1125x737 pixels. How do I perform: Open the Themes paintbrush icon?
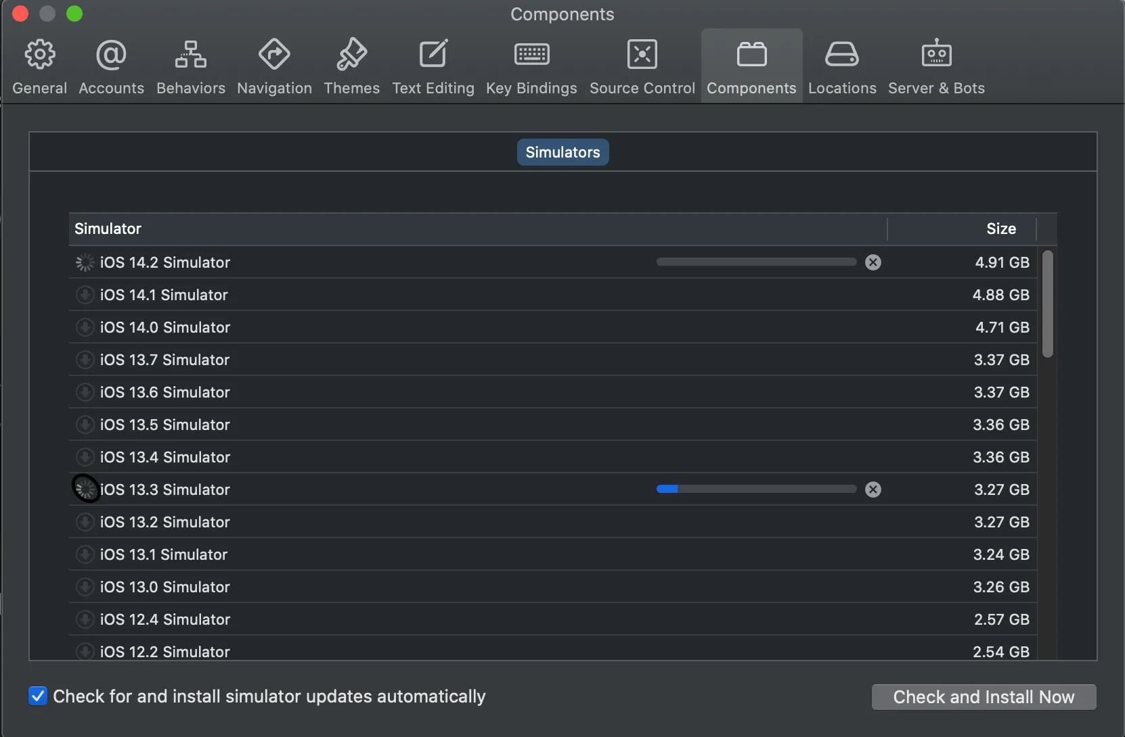[351, 54]
